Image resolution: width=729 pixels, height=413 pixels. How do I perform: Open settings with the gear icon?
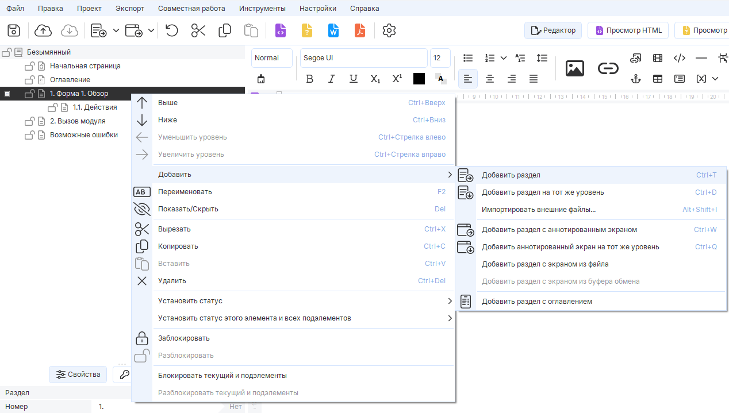pos(389,30)
